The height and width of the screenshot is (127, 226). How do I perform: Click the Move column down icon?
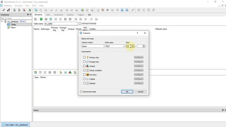click(x=70, y=19)
